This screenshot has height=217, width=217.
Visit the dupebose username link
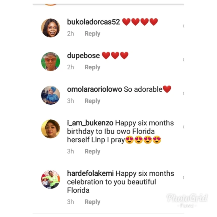83,56
